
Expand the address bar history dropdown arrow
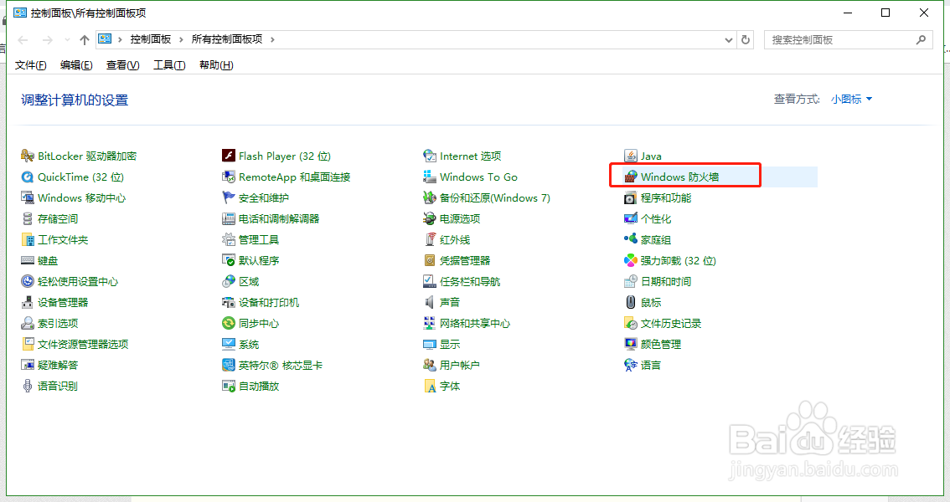[728, 40]
